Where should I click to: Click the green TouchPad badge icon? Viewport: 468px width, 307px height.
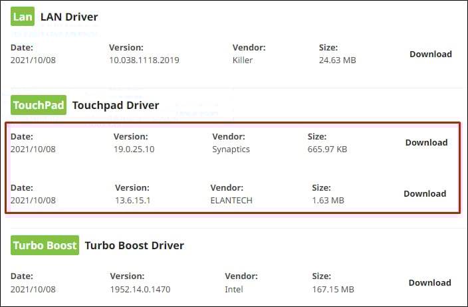click(x=39, y=105)
